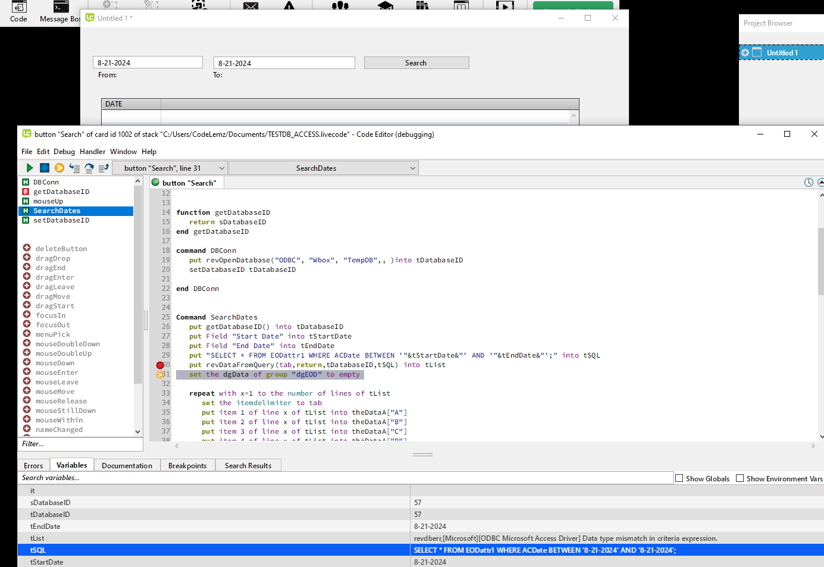
Task: Click the green Run/Continue debugger icon
Action: point(29,168)
